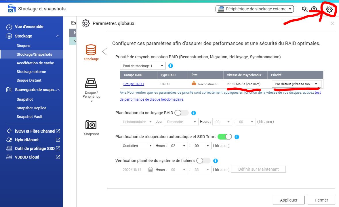Screen dimensions: 339x207
Task: Open the Groupe RAID 1 link
Action: pos(134,84)
